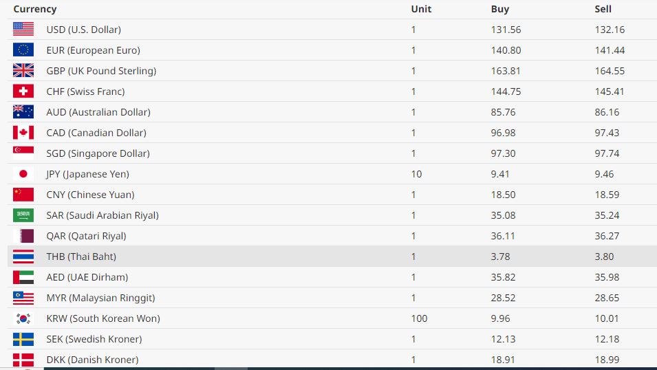
Task: Click the Canadian maple leaf flag icon
Action: click(x=23, y=133)
